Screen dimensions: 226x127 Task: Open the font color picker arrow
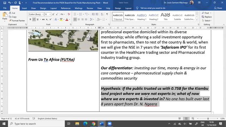point(70,19)
